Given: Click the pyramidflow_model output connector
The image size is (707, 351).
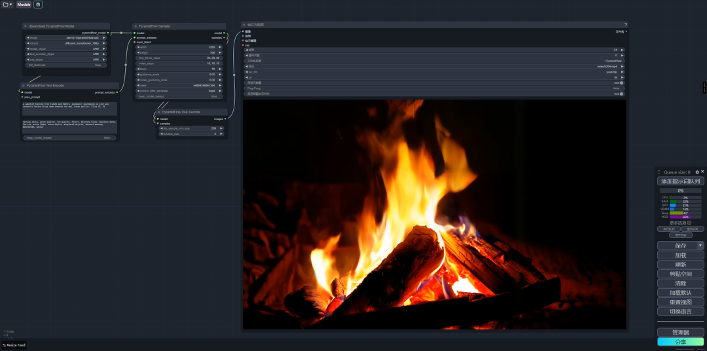Looking at the screenshot, I should pos(108,33).
